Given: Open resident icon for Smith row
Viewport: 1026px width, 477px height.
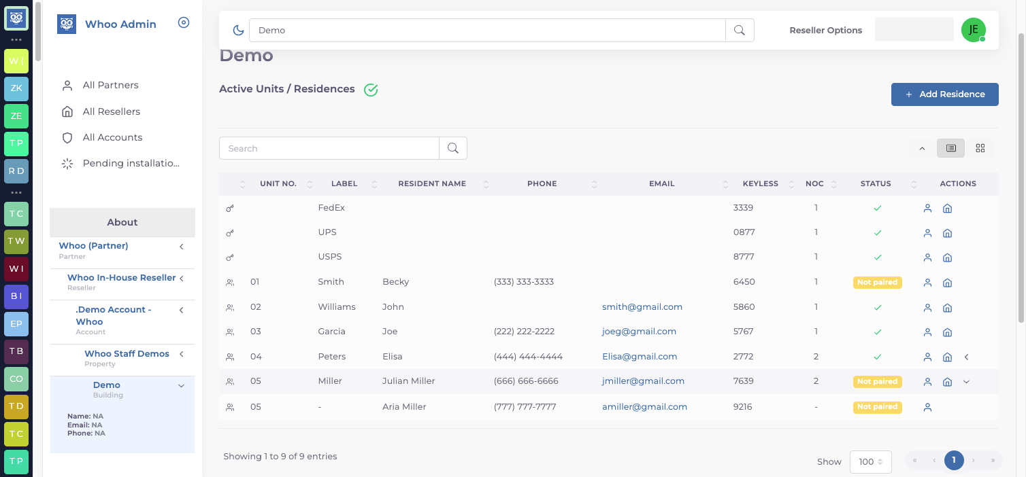Looking at the screenshot, I should click(x=927, y=283).
